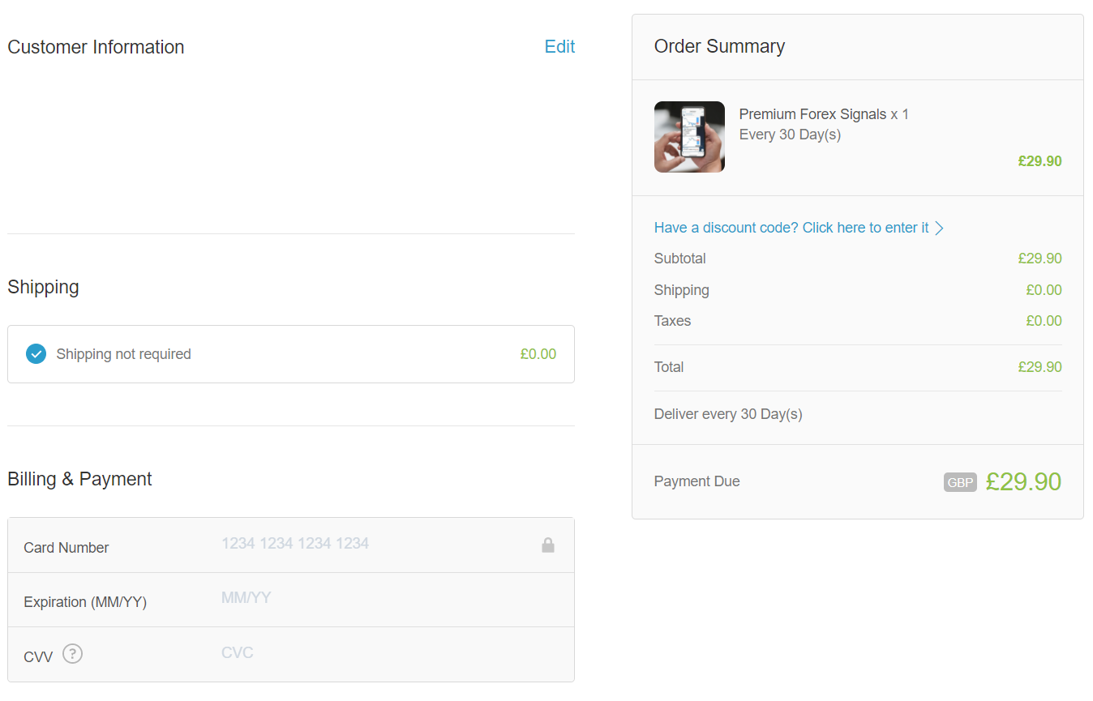The width and height of the screenshot is (1093, 701).
Task: Click the Shipping section heading
Action: tap(43, 288)
